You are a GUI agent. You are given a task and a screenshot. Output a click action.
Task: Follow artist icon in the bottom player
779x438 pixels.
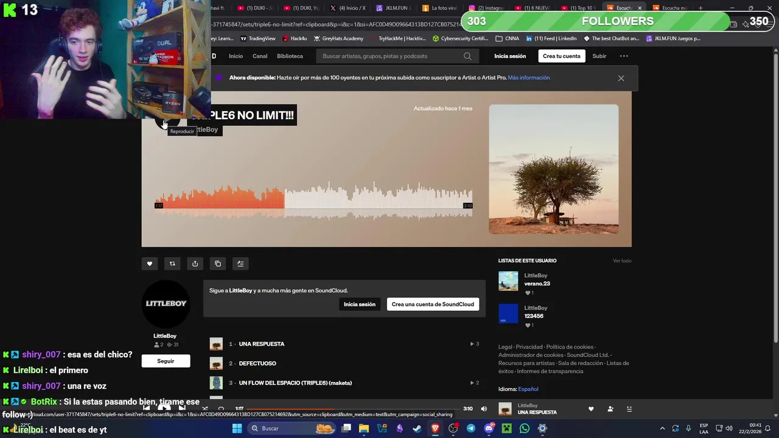click(610, 409)
